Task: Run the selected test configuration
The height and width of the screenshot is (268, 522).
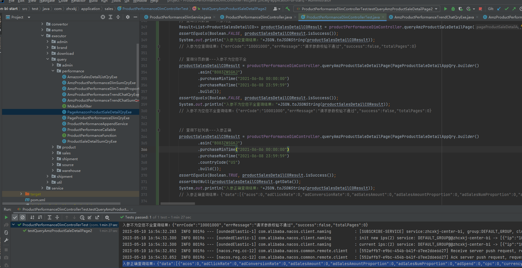Action: [446, 9]
